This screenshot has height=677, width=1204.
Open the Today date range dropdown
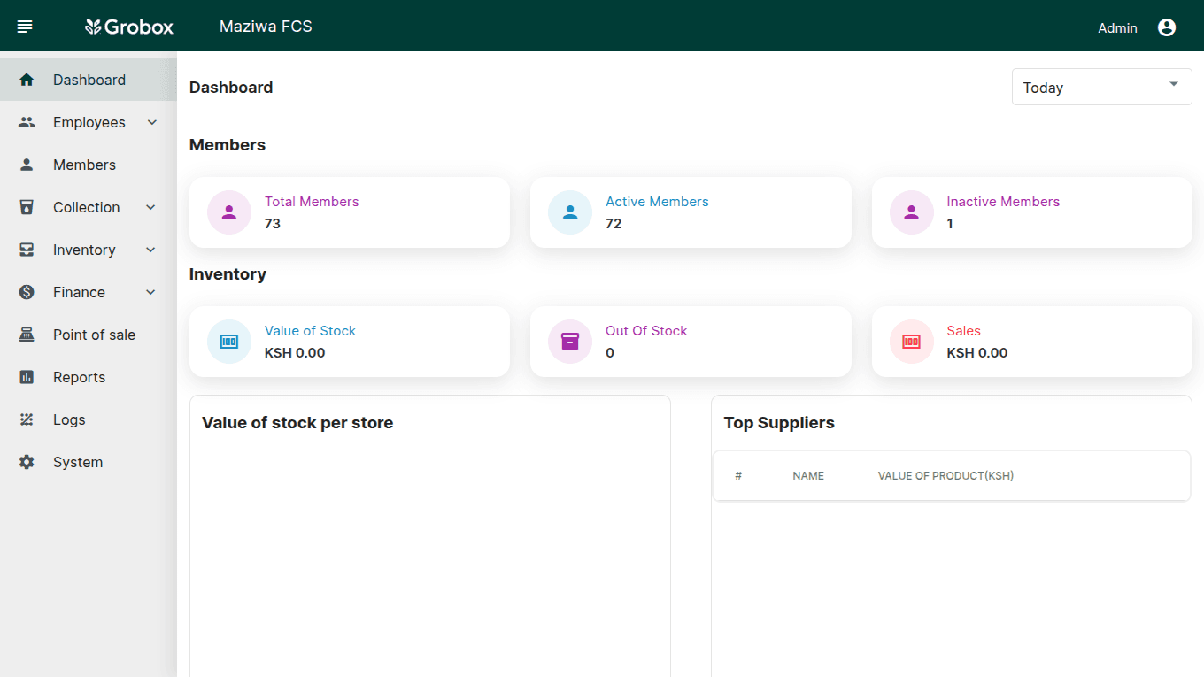(x=1101, y=86)
